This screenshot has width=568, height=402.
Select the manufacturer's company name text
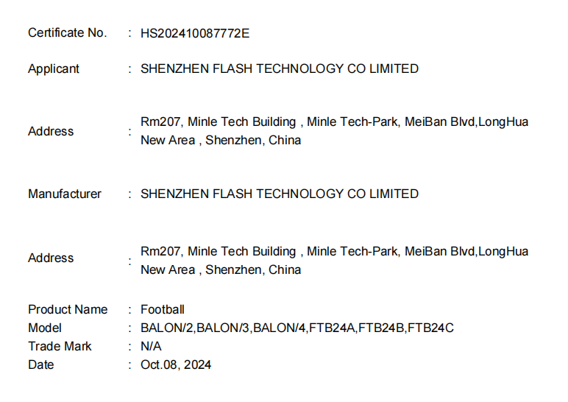tap(280, 194)
